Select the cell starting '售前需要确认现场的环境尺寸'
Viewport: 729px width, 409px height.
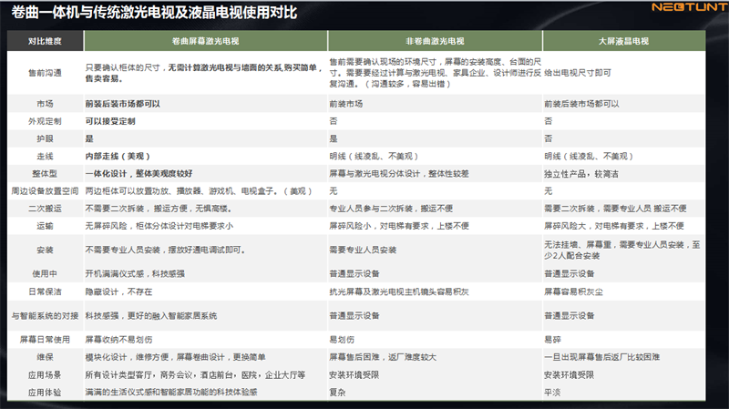tap(436, 73)
